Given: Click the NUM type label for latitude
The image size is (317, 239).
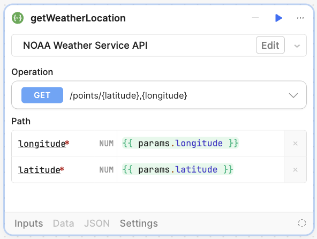Looking at the screenshot, I should click(107, 169).
